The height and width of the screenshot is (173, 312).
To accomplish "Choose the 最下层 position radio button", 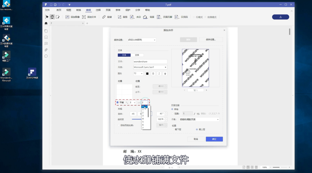I will pyautogui.click(x=173, y=130).
